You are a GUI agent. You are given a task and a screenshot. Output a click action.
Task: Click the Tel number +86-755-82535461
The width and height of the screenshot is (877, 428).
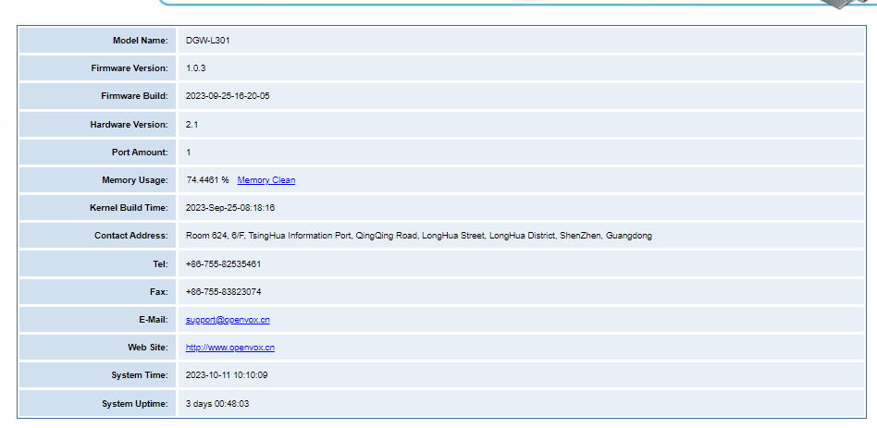pyautogui.click(x=223, y=263)
